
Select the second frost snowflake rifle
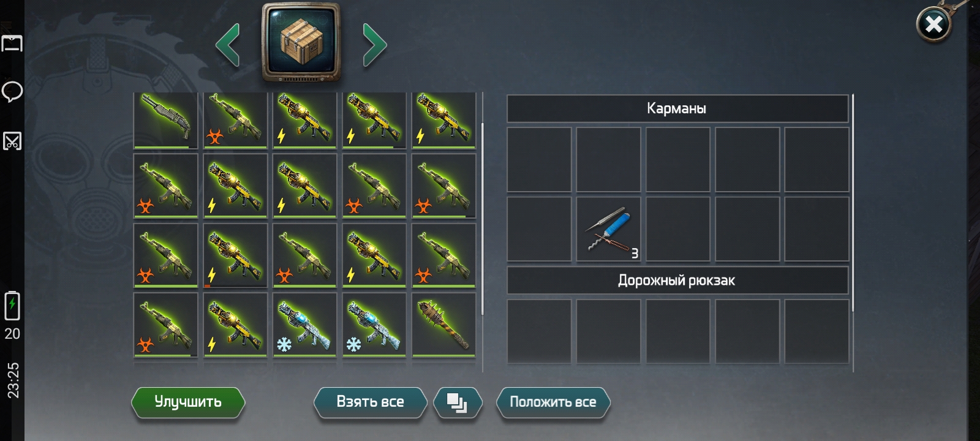pos(374,325)
